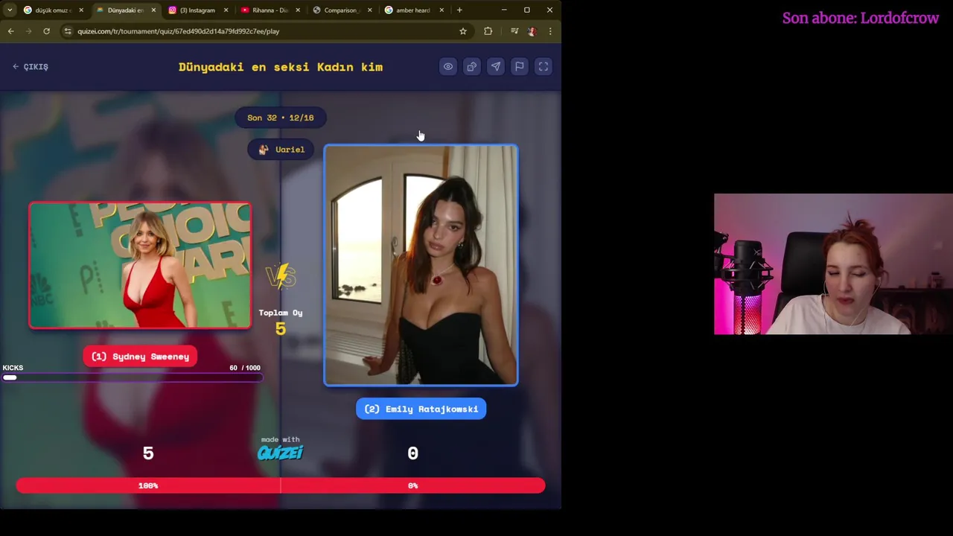Close the 'düşük omuz' tab
Screen dimensions: 953x536
coord(81,10)
